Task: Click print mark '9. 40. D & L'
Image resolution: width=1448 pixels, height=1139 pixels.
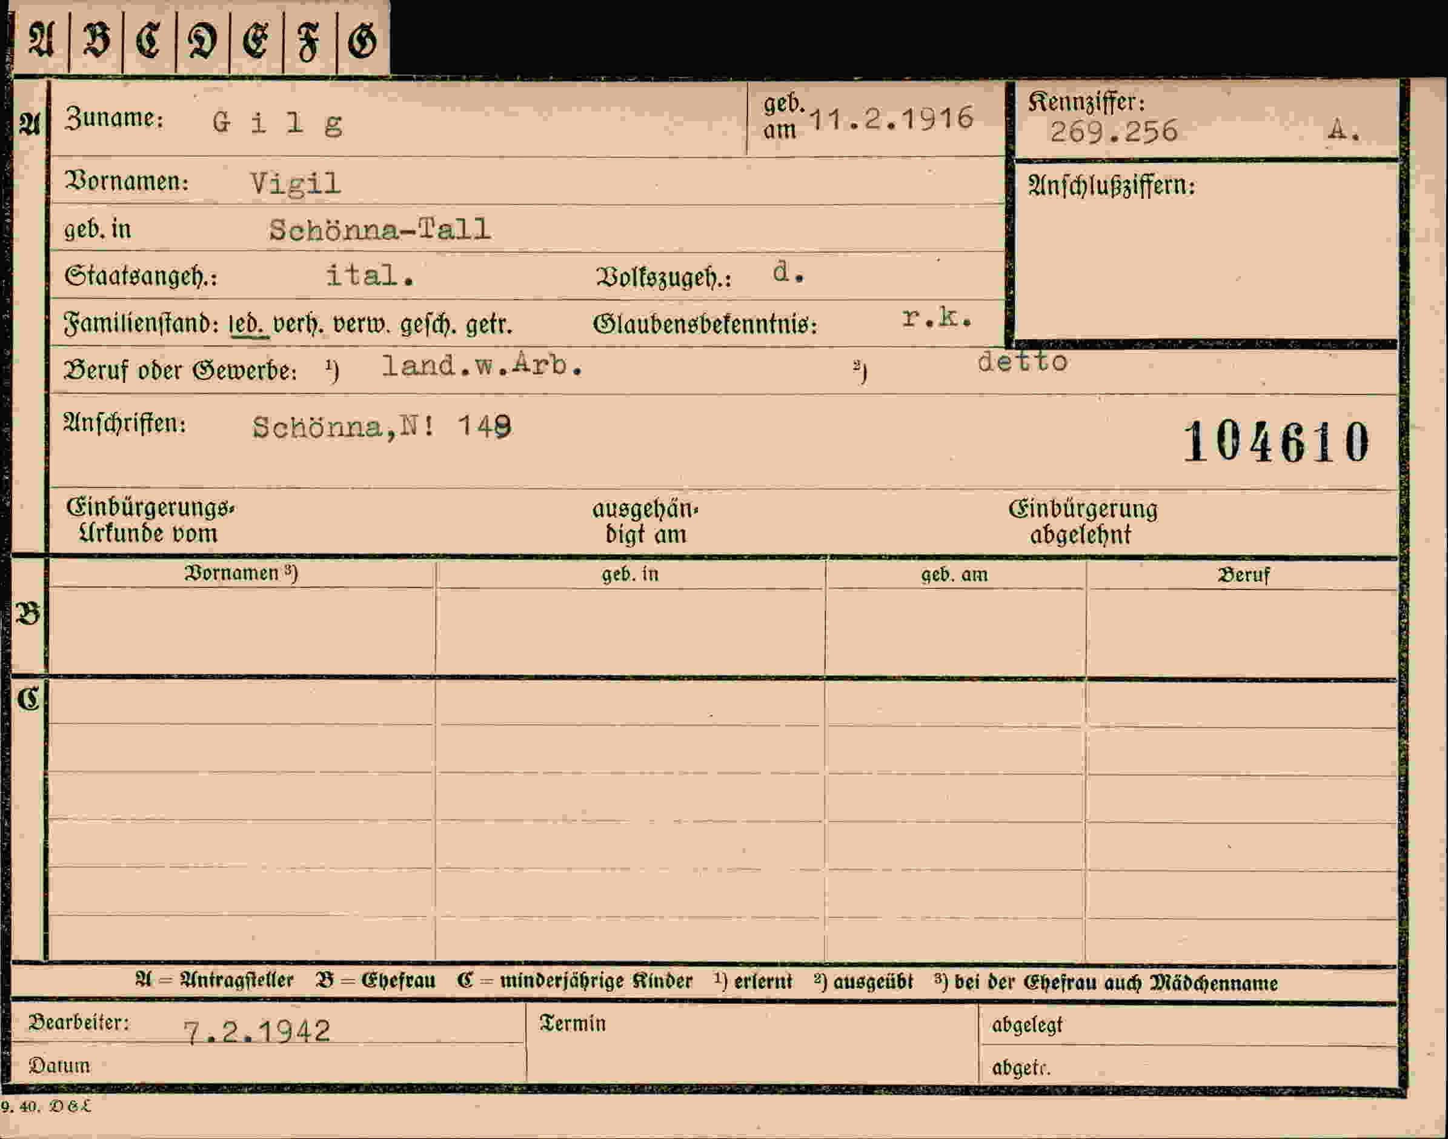Action: [x=46, y=1106]
